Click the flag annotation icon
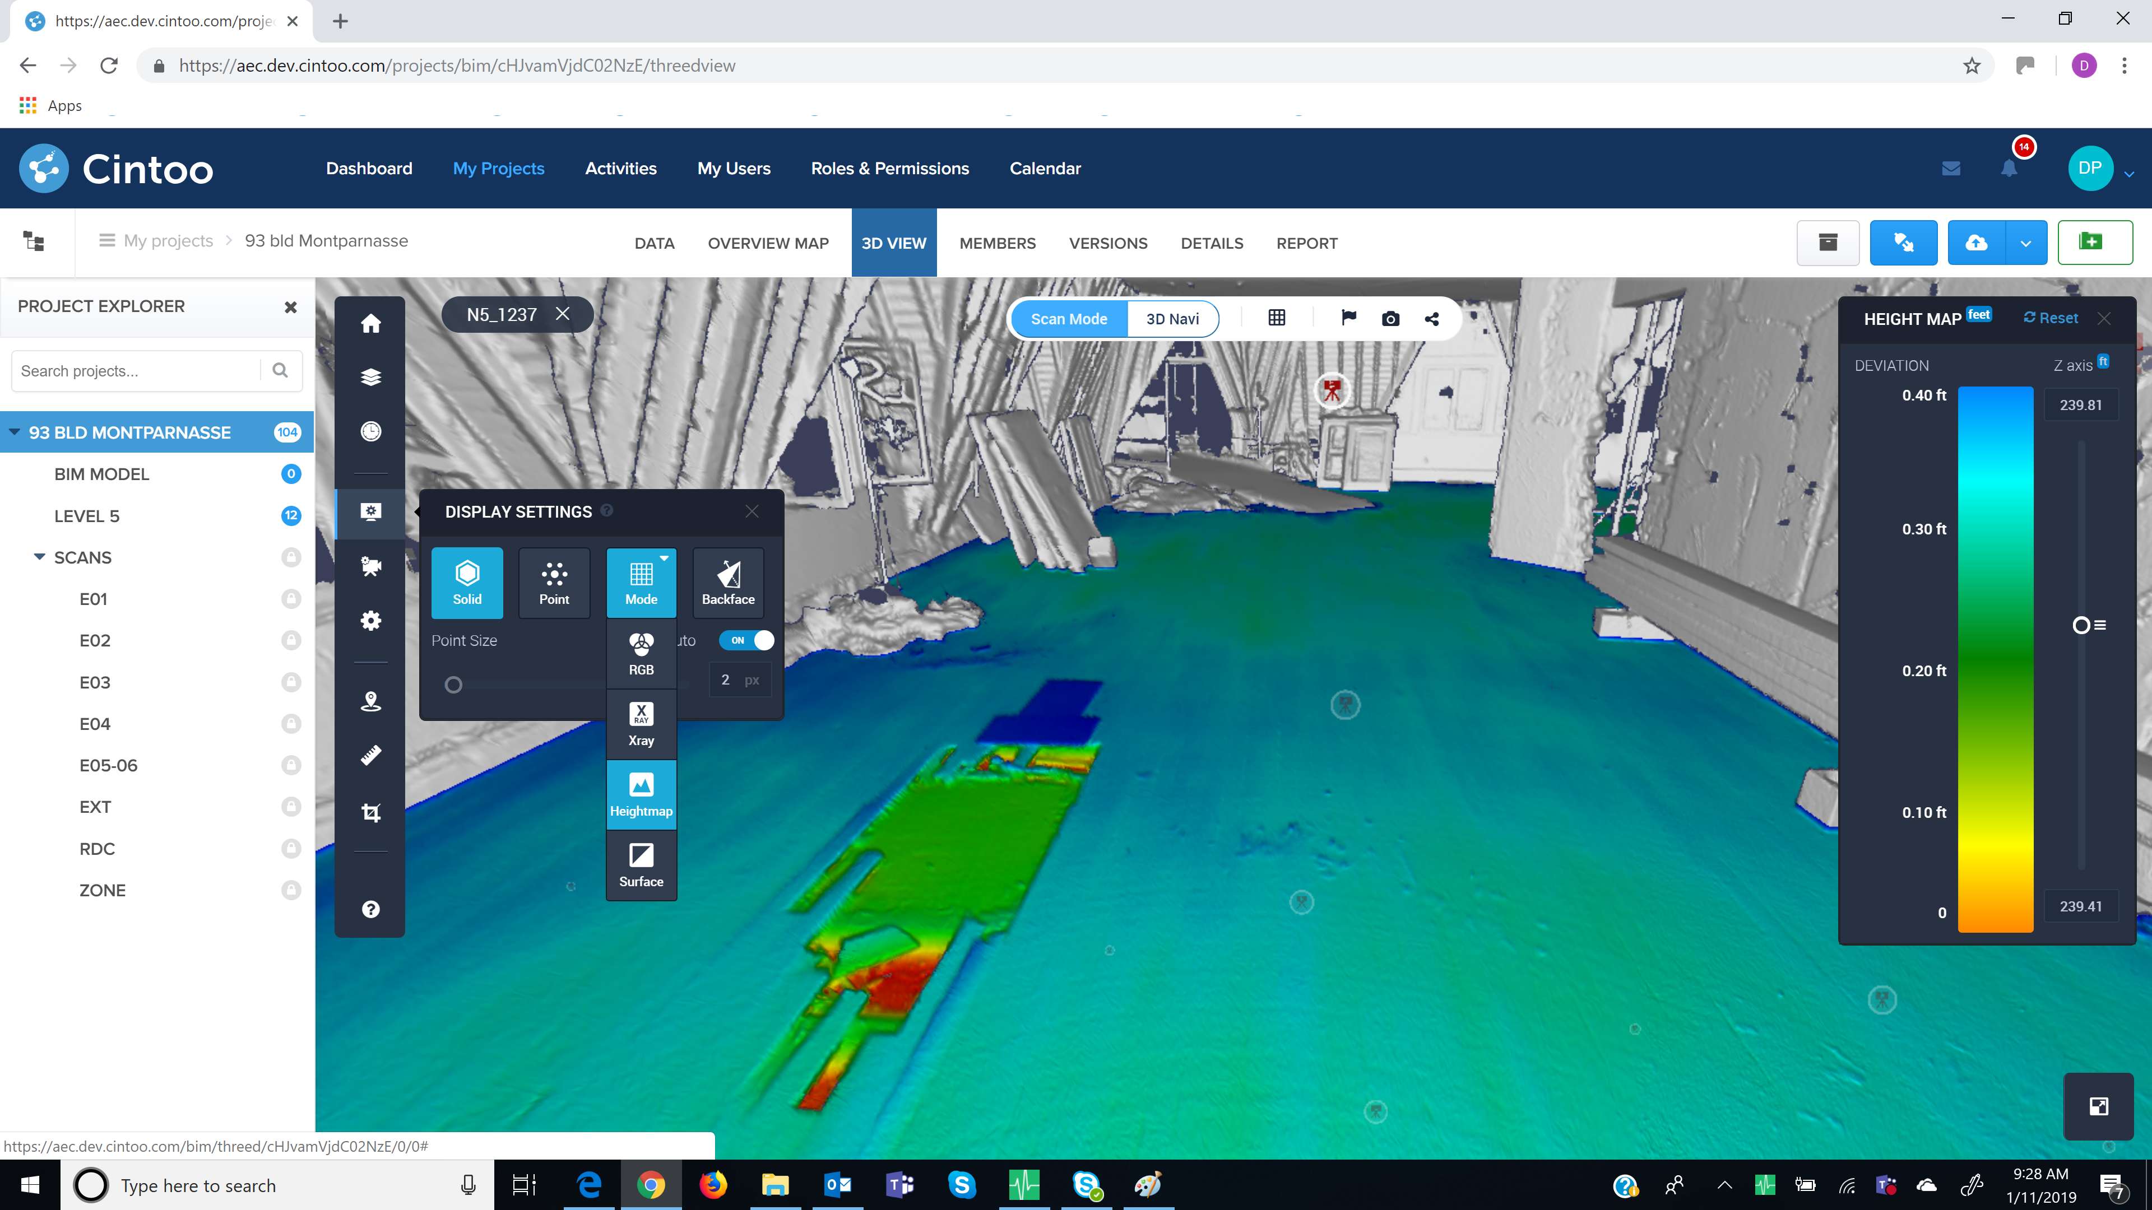The width and height of the screenshot is (2152, 1210). (x=1348, y=318)
